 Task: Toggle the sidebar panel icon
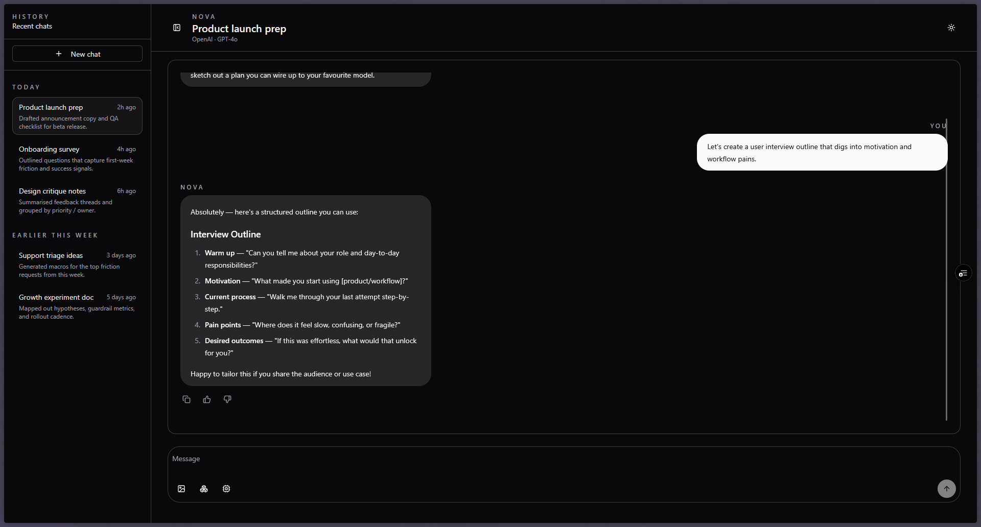tap(177, 28)
